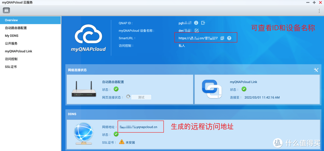Open the SmartURL help question mark

click(229, 38)
